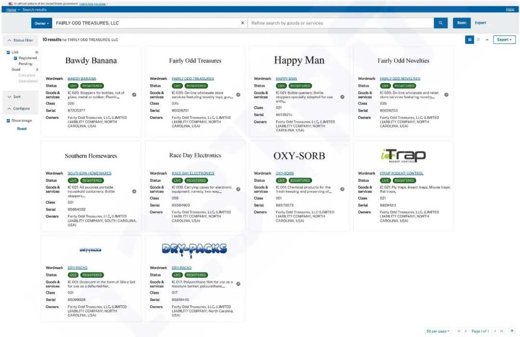Toggle the Registered status checkbox

point(15,58)
